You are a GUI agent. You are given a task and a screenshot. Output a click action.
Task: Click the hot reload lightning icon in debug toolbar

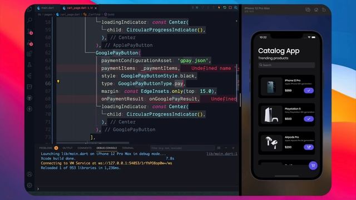point(219,8)
